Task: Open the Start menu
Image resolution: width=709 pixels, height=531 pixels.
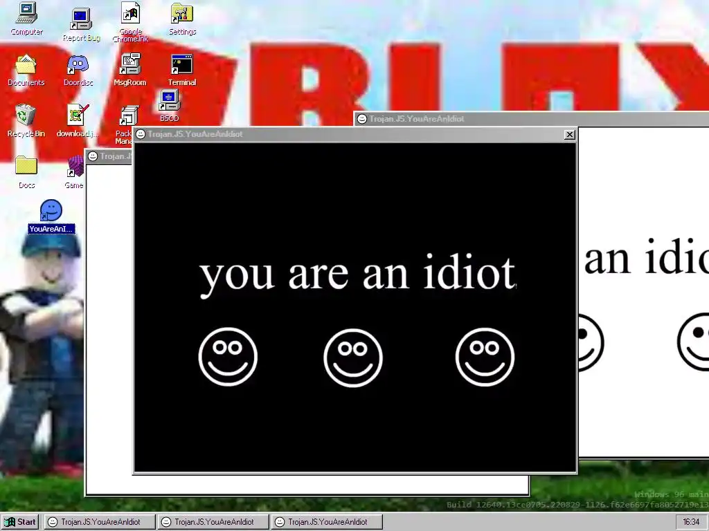Action: (20, 522)
